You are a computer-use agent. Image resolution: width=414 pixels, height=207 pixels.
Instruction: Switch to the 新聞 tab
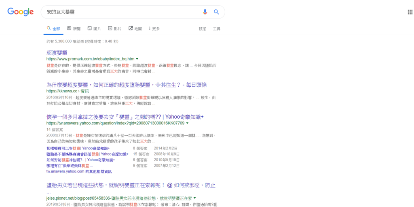point(74,29)
